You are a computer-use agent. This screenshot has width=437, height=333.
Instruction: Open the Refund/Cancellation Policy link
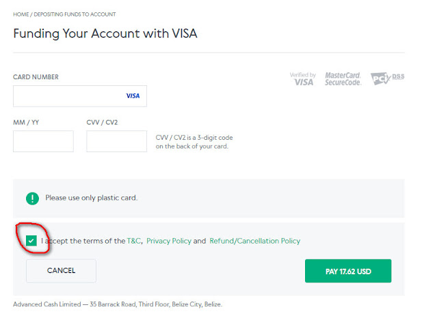pos(254,241)
